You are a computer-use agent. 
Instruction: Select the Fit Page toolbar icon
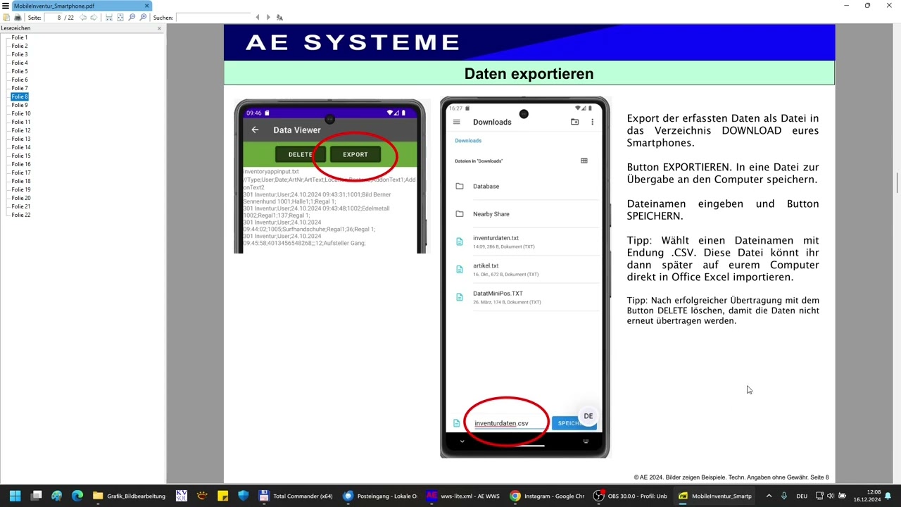coord(120,18)
